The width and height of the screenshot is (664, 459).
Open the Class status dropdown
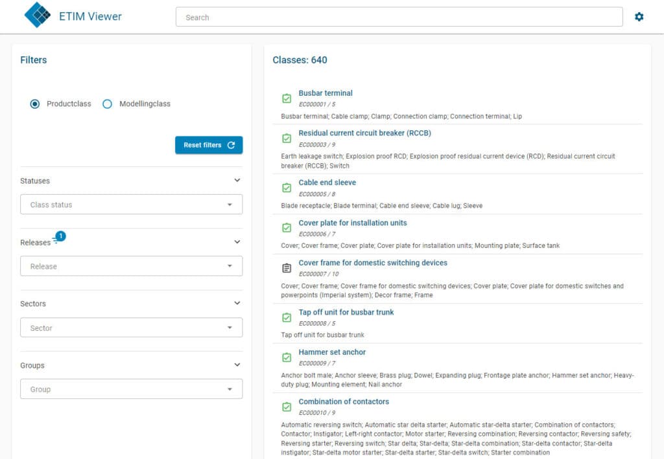(x=131, y=205)
